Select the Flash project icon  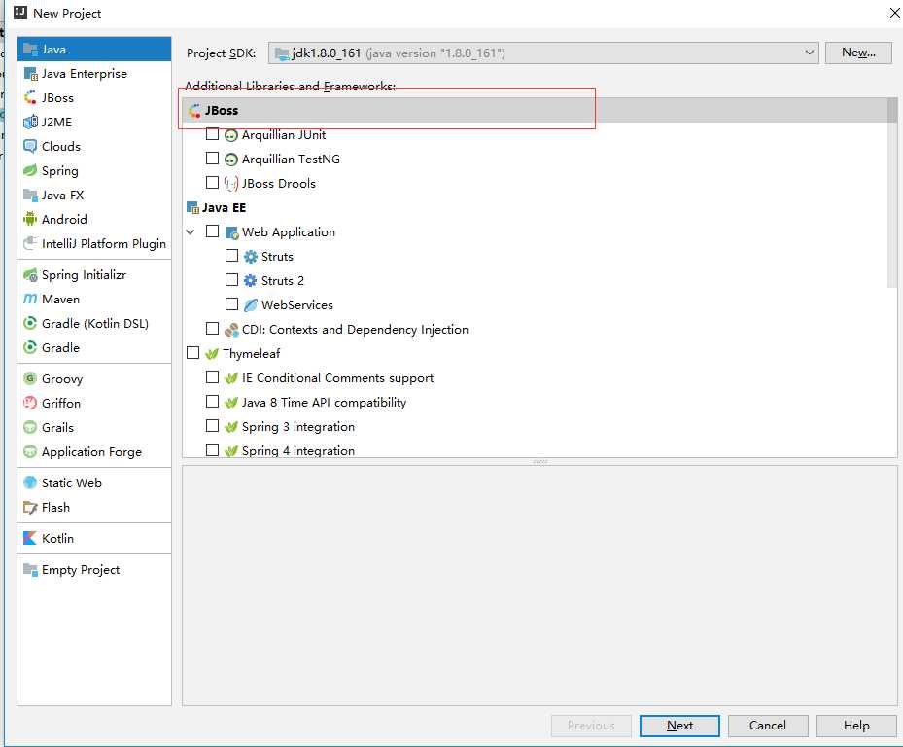[x=30, y=507]
